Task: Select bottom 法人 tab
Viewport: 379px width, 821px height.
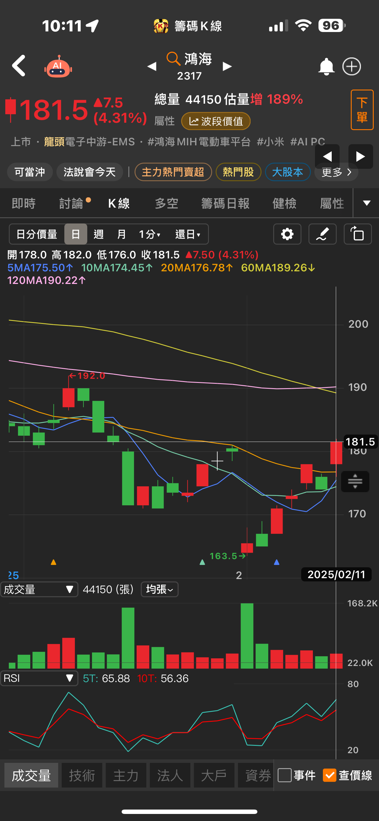Action: tap(170, 775)
